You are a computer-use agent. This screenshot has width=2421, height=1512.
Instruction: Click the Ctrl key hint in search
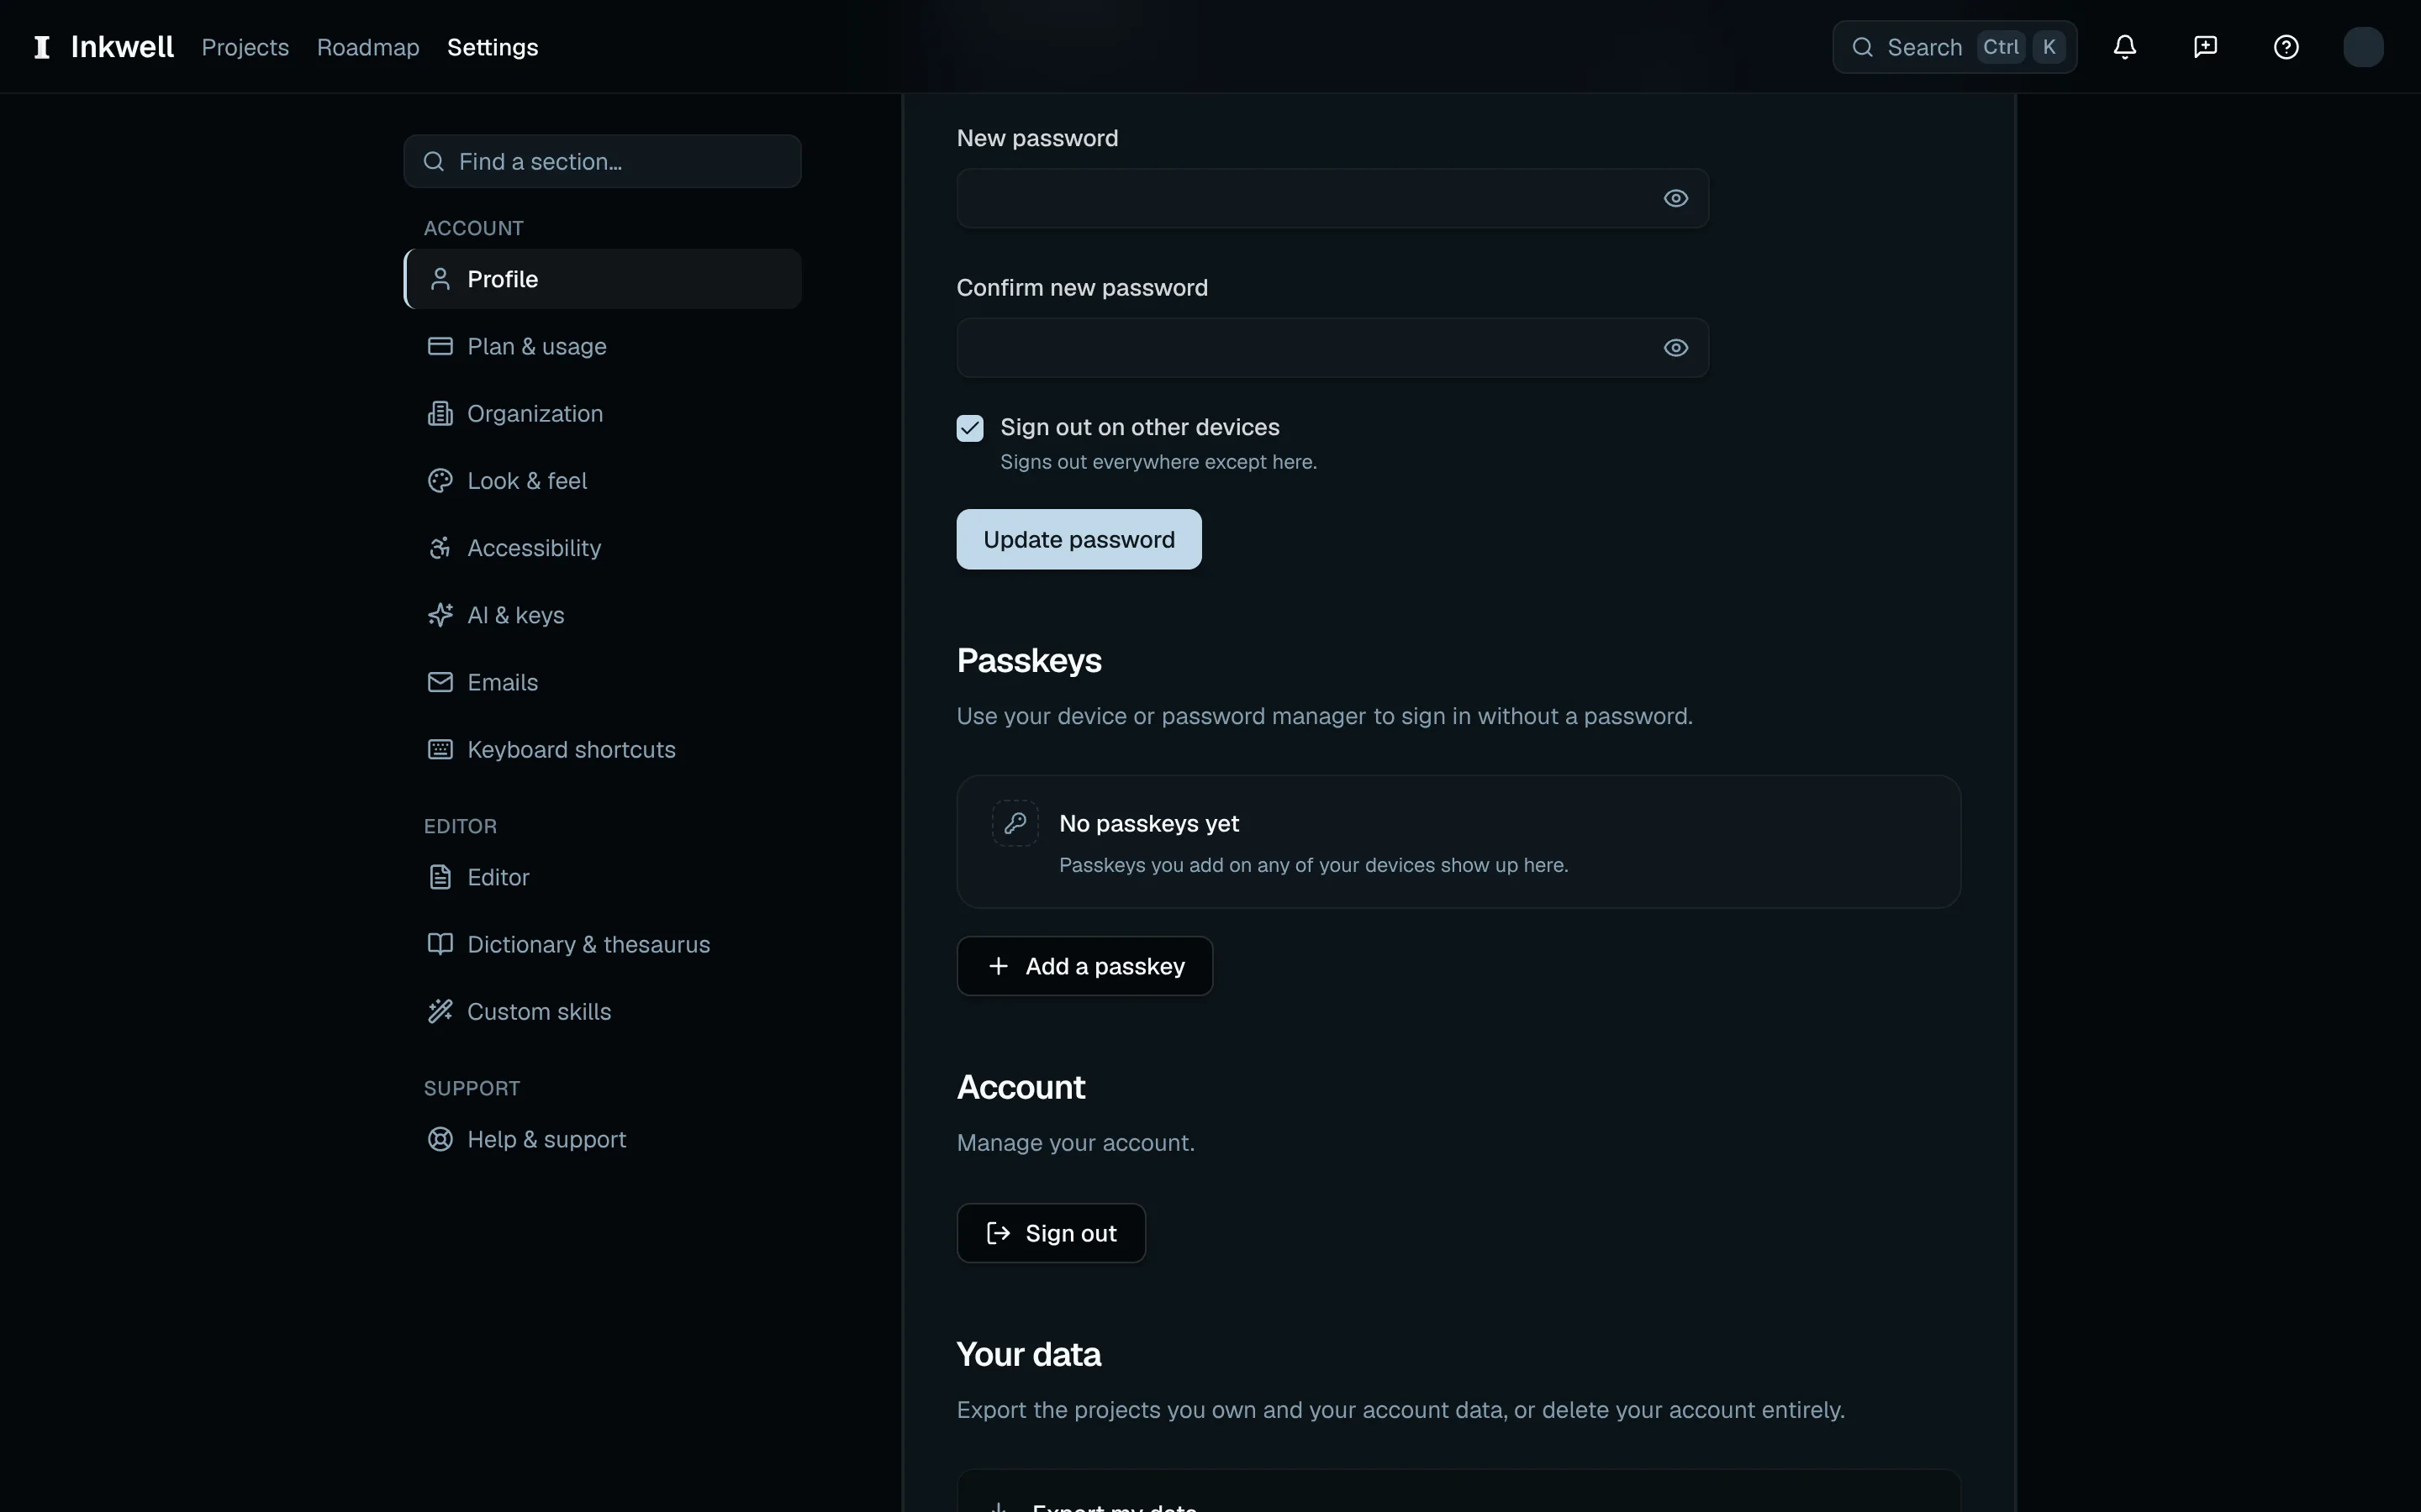tap(2001, 47)
